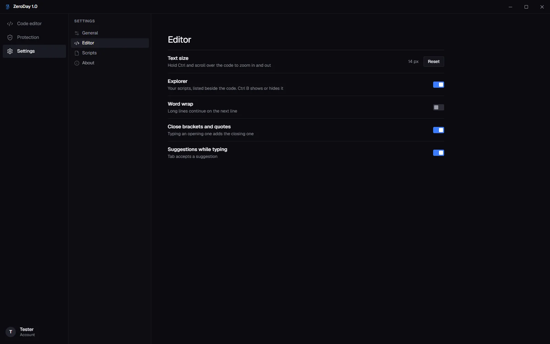Viewport: 550px width, 344px height.
Task: Click the Protection shield icon
Action: [x=10, y=37]
